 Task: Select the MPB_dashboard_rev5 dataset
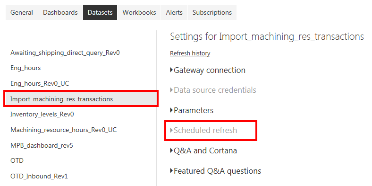(42, 145)
